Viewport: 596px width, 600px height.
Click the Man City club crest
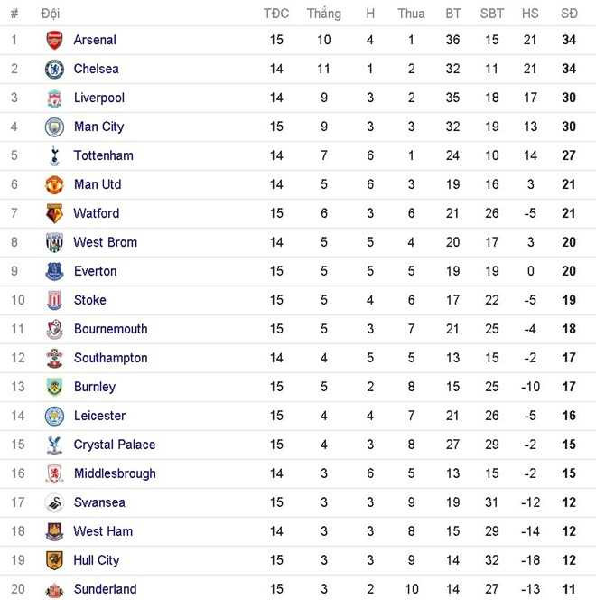pyautogui.click(x=55, y=127)
